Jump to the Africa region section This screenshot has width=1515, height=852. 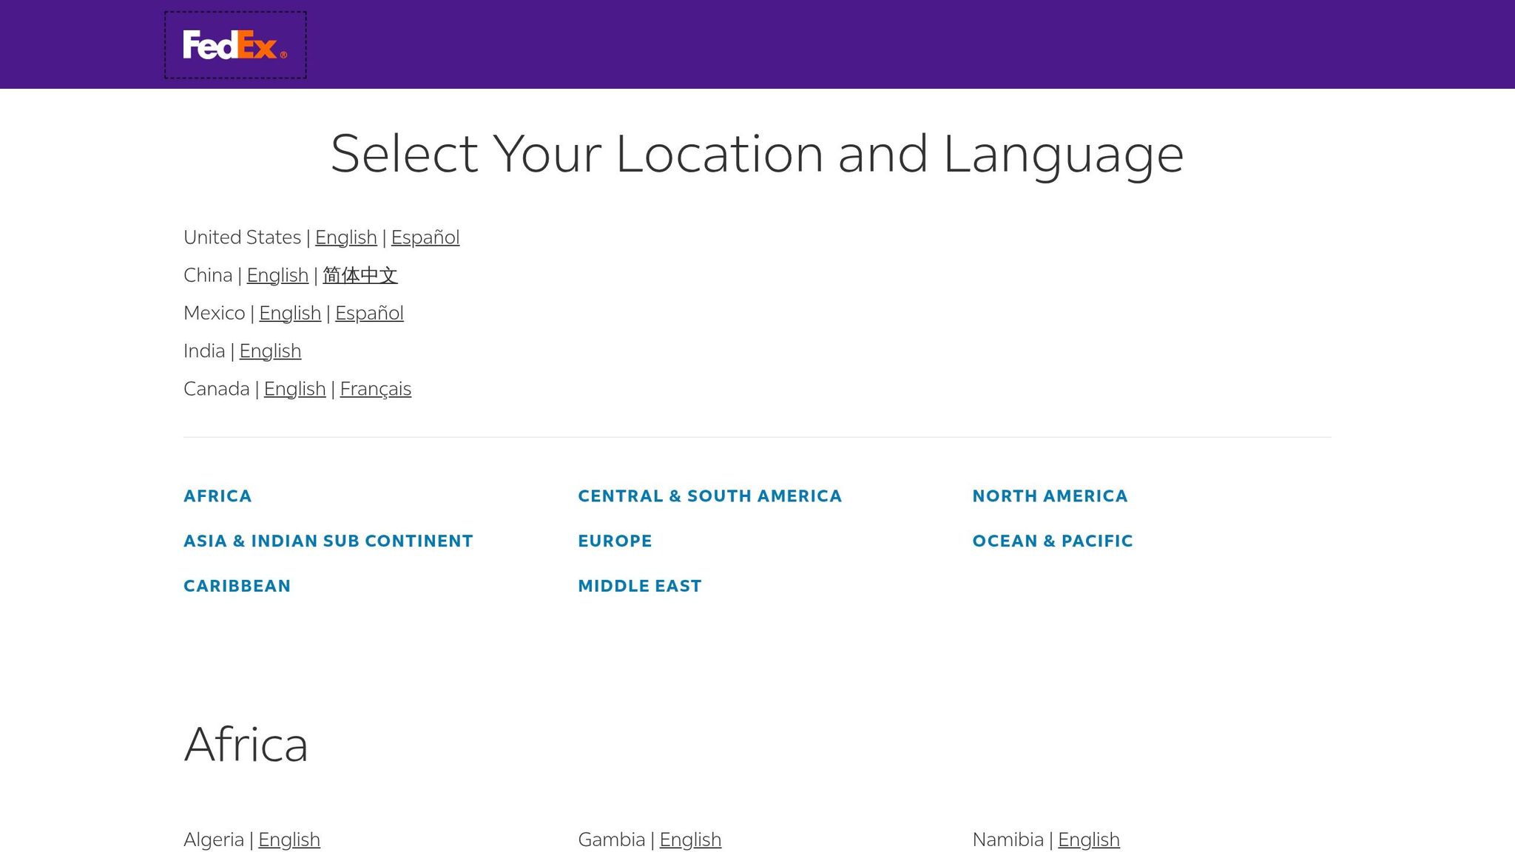click(217, 496)
